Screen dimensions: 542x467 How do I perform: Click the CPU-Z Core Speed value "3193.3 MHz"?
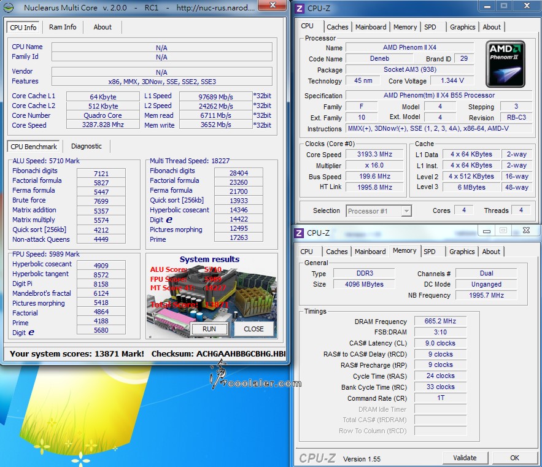374,154
